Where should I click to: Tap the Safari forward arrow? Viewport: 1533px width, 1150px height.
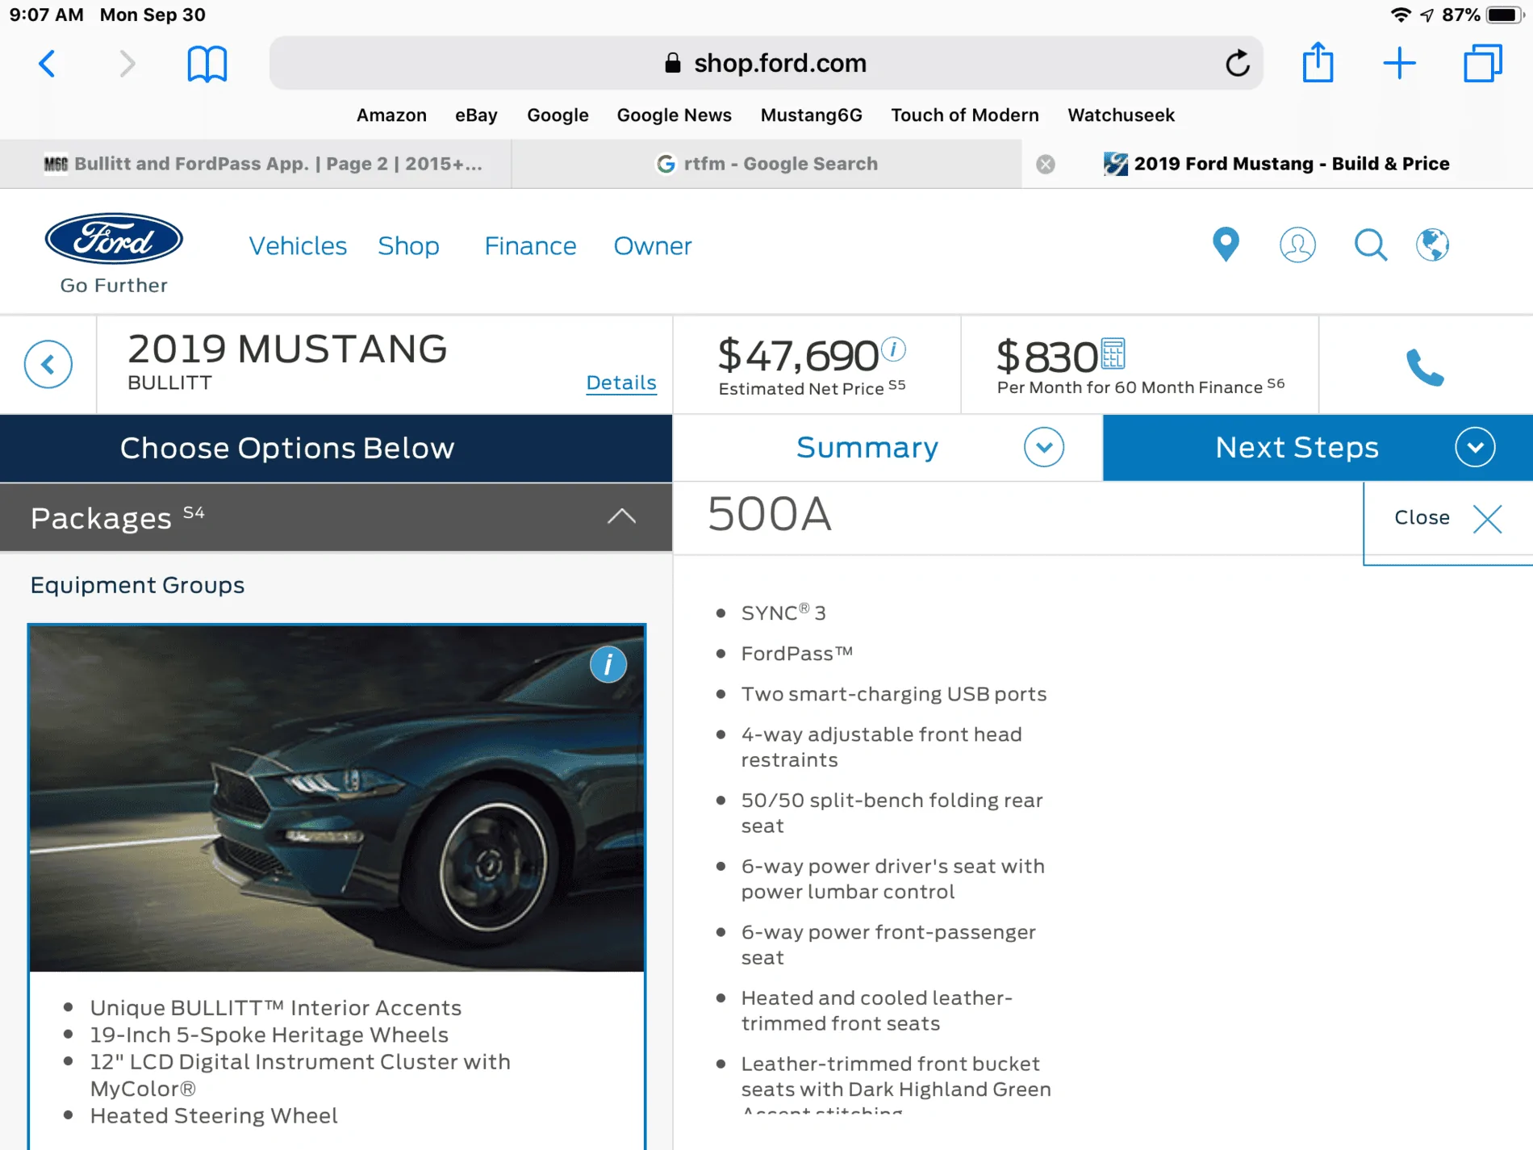[x=127, y=63]
